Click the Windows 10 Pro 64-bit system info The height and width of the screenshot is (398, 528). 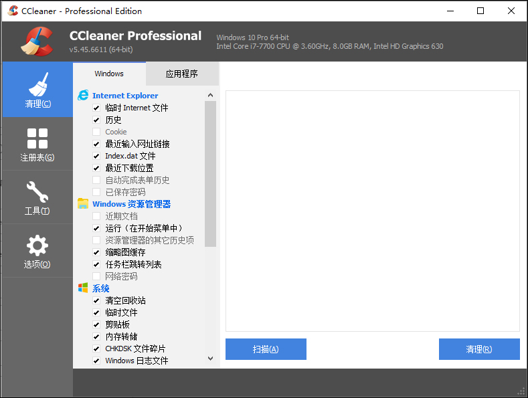tap(252, 37)
